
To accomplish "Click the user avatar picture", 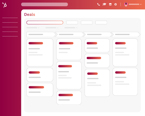I will pos(126,4).
